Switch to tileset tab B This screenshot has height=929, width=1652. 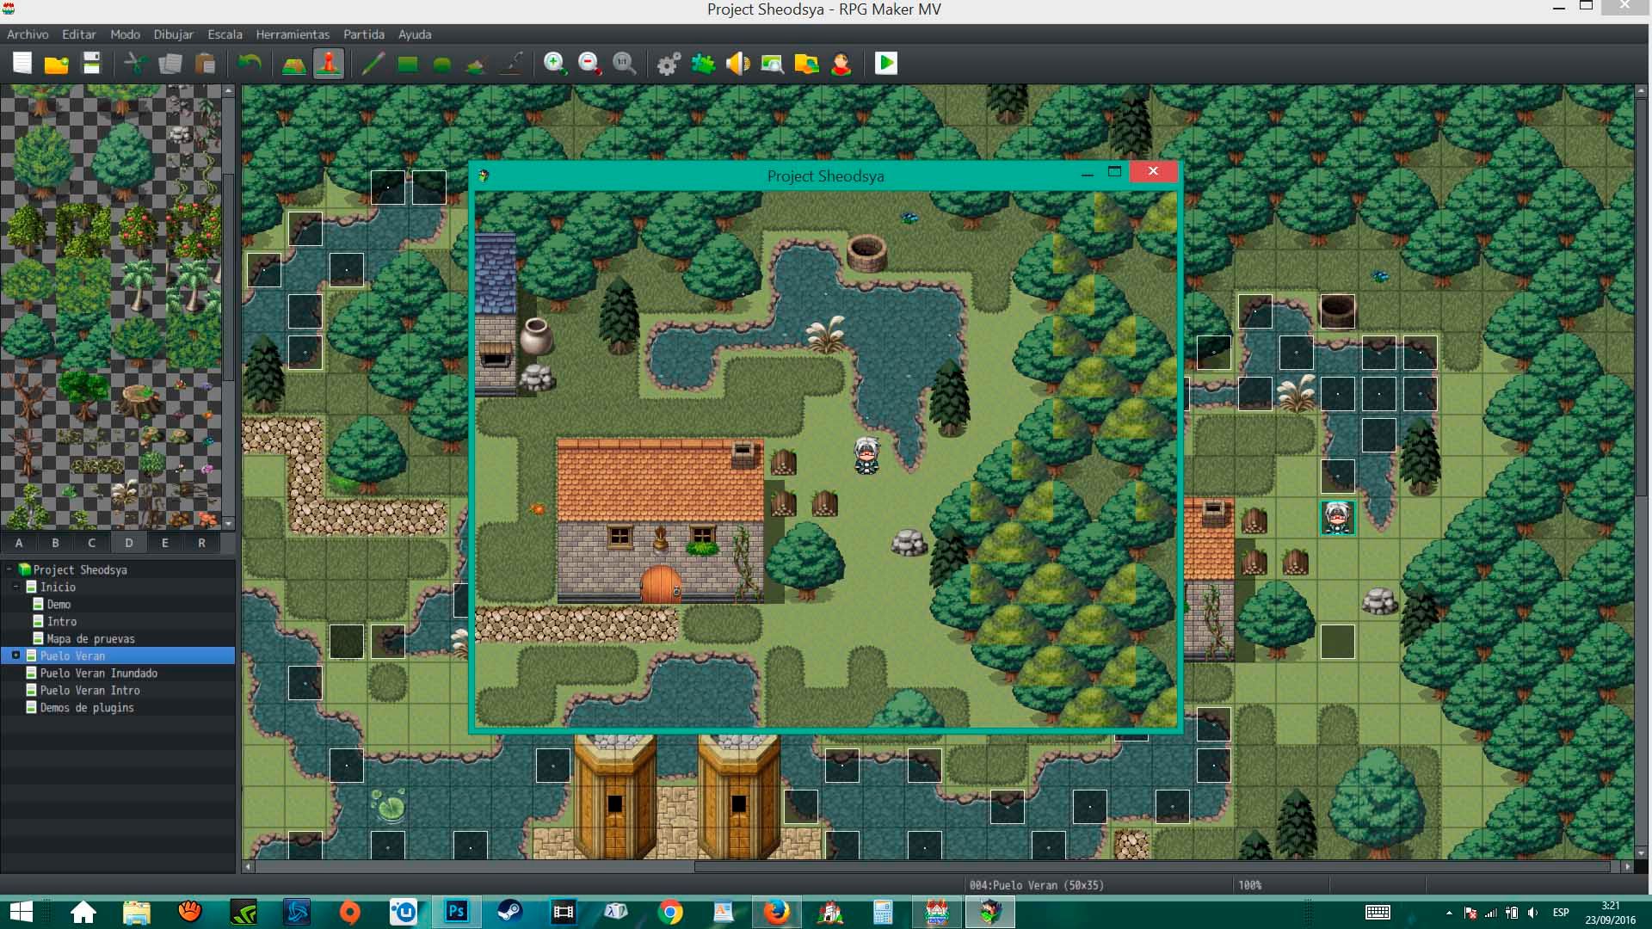coord(55,543)
